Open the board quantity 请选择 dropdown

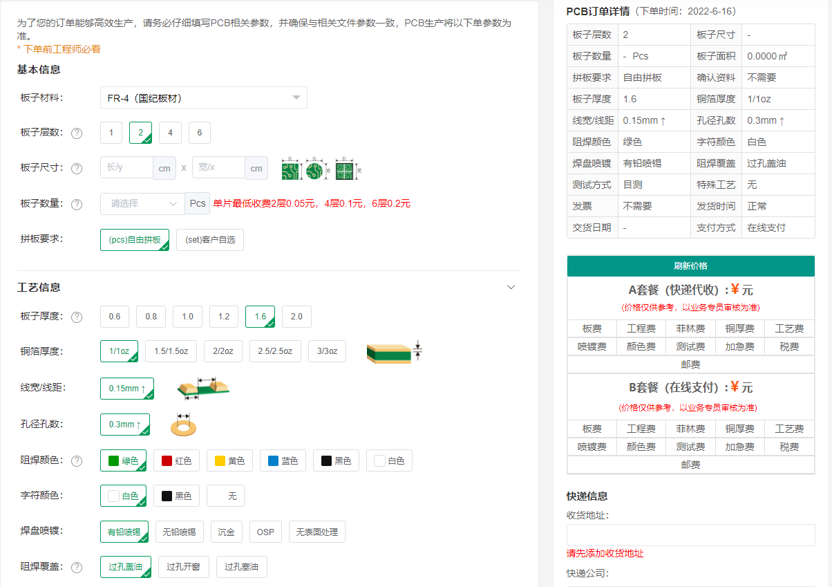pos(142,203)
